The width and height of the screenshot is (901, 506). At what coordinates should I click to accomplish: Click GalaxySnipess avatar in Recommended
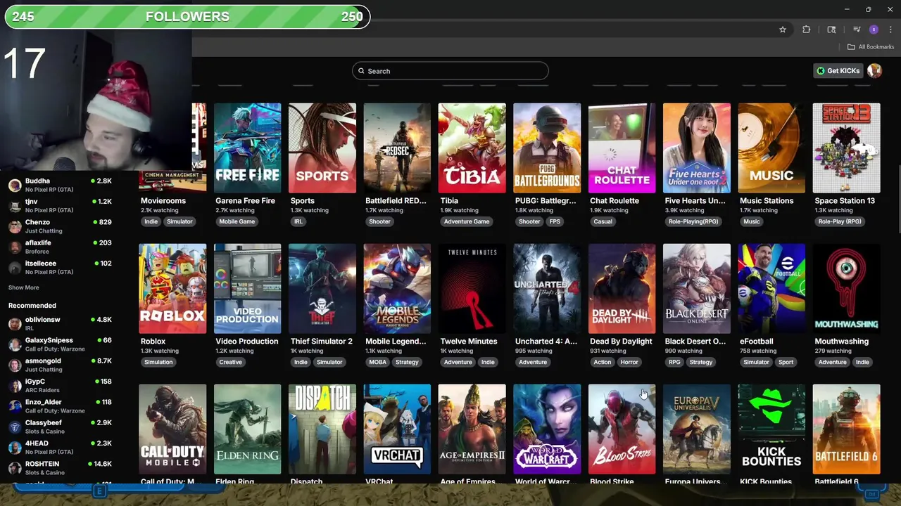click(x=15, y=344)
